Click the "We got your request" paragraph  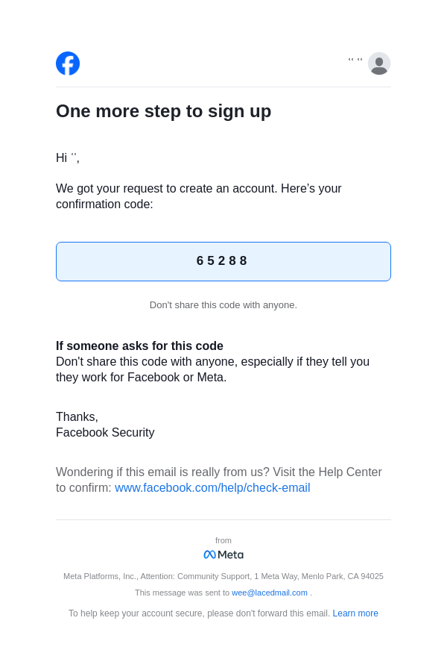198,196
